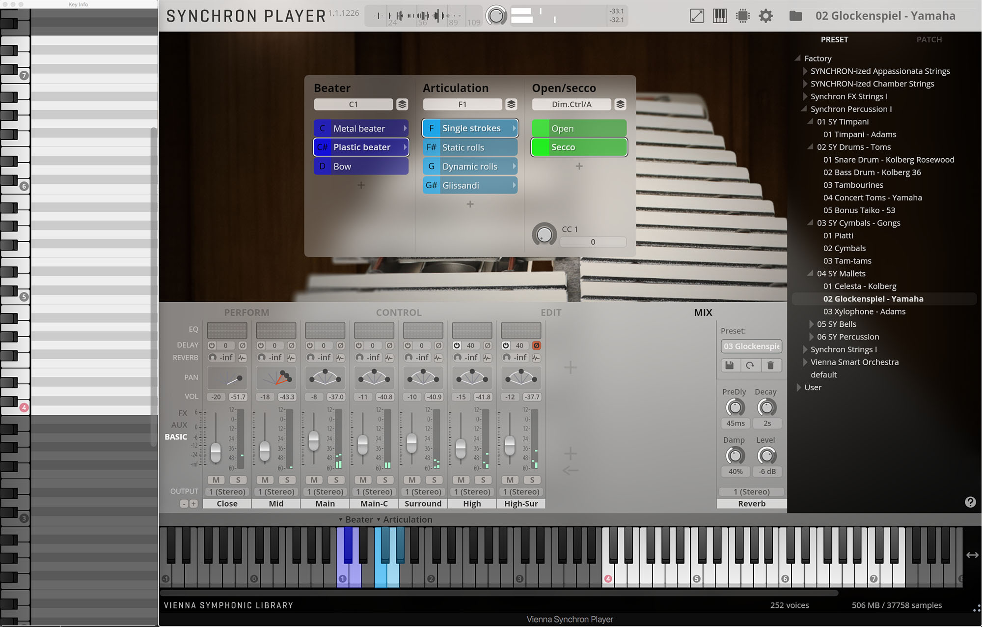Collapse Synchron Percussion I folder
Screen dimensions: 982x627
click(804, 109)
